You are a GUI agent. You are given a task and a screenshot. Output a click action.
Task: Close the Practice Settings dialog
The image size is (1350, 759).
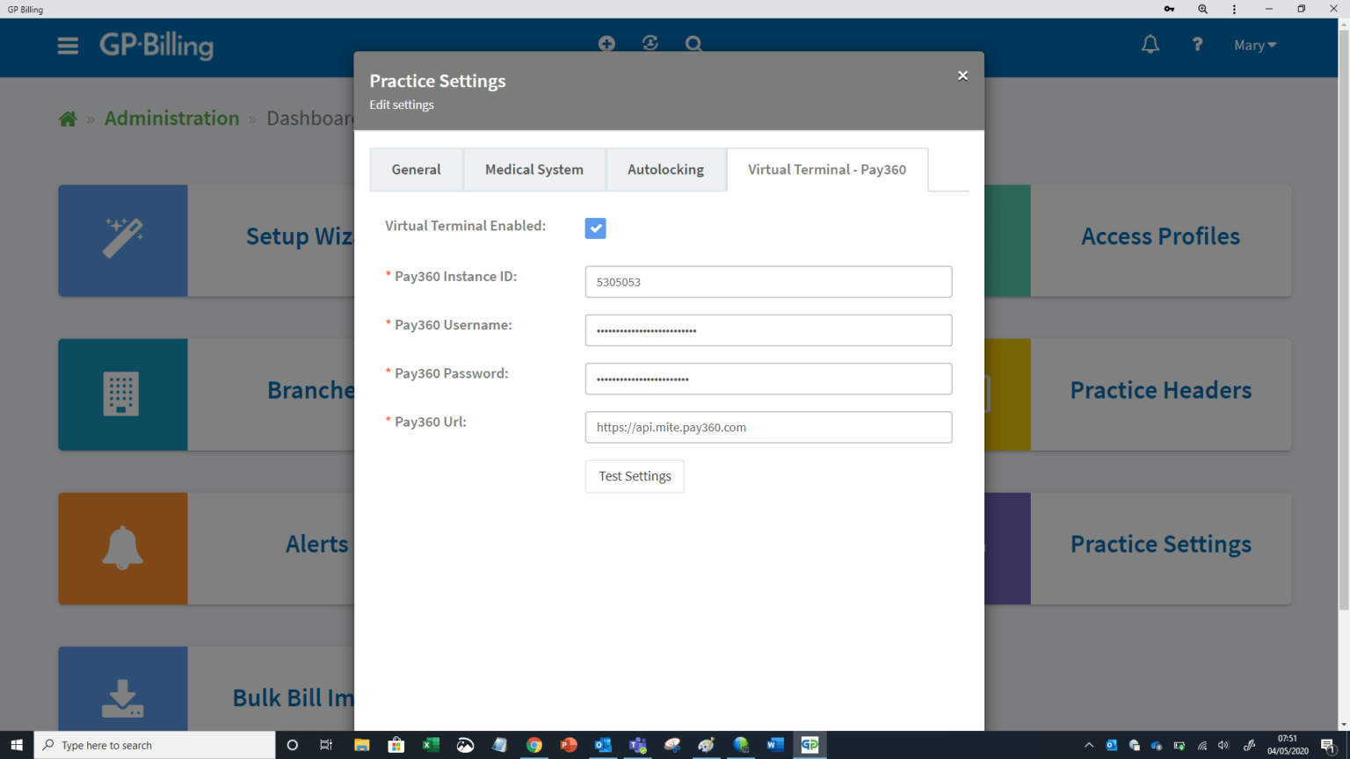(962, 76)
